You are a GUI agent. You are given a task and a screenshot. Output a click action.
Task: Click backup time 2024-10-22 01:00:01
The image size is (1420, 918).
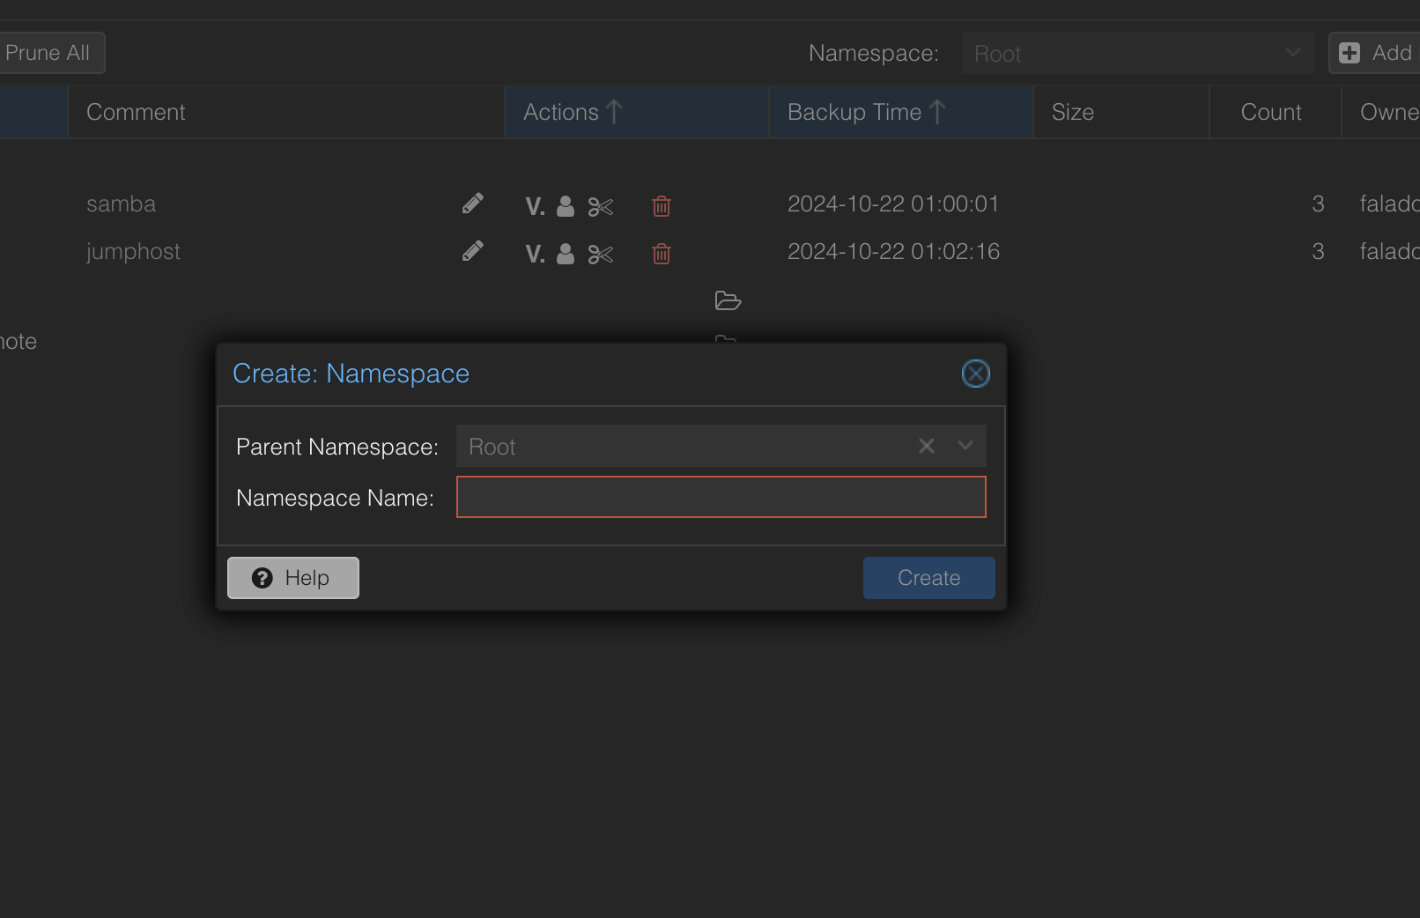point(893,204)
